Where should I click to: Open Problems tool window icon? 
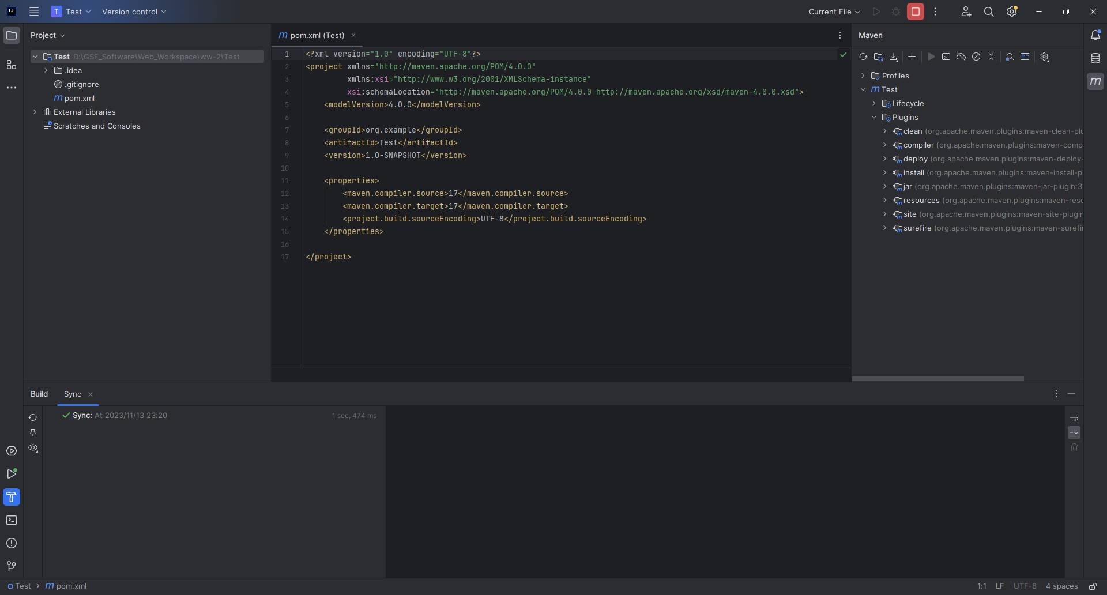coord(12,543)
